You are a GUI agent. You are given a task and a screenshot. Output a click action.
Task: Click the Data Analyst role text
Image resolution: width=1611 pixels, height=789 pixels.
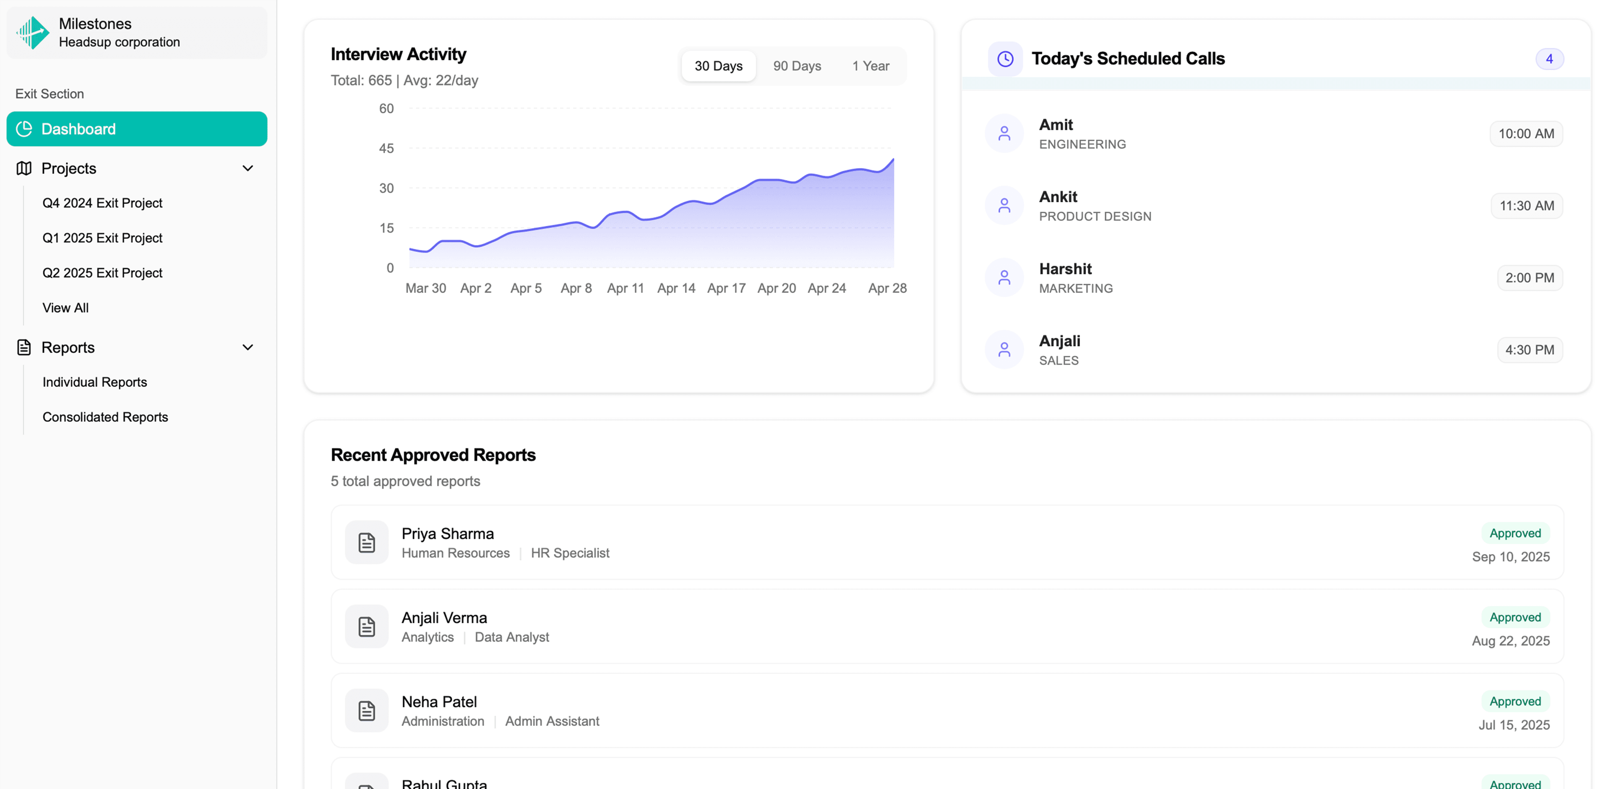pos(511,637)
